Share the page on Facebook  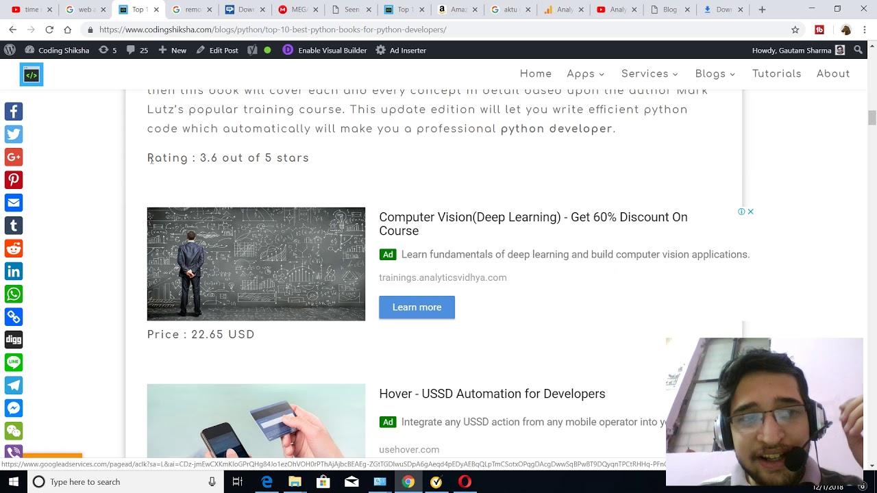click(14, 112)
